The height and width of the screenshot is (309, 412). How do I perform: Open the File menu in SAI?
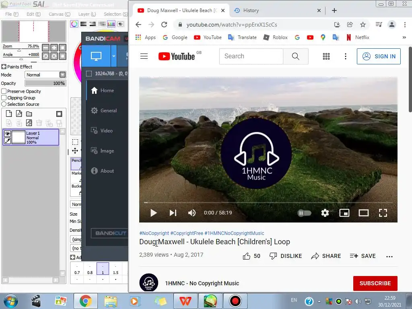(12, 14)
